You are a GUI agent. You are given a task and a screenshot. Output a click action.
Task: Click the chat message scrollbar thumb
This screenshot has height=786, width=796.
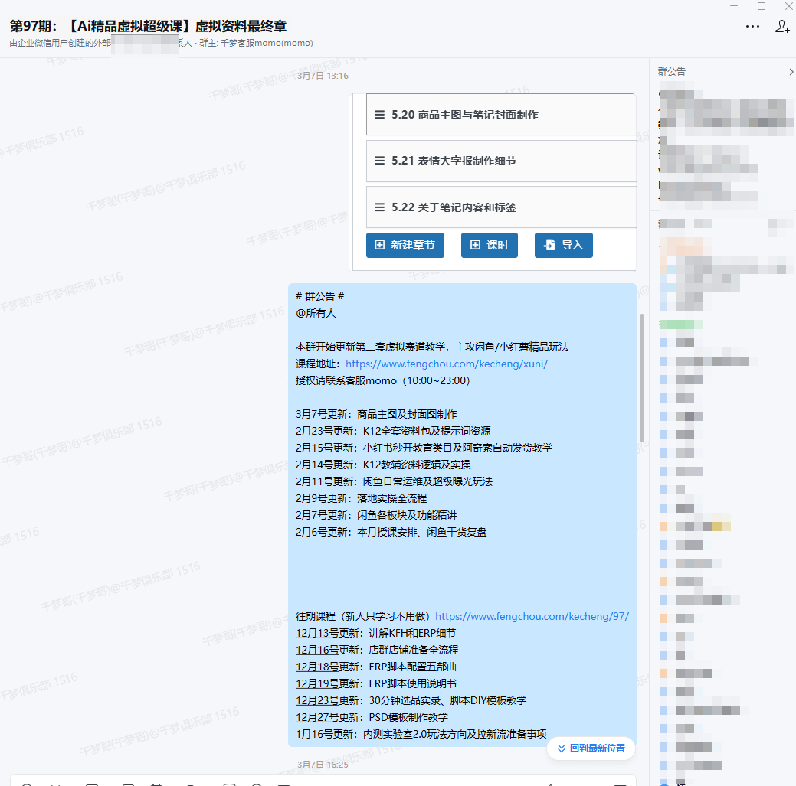642,378
